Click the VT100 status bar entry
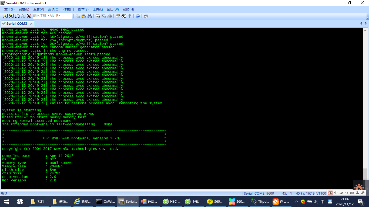Screen dimensions: 369x207 321,193
